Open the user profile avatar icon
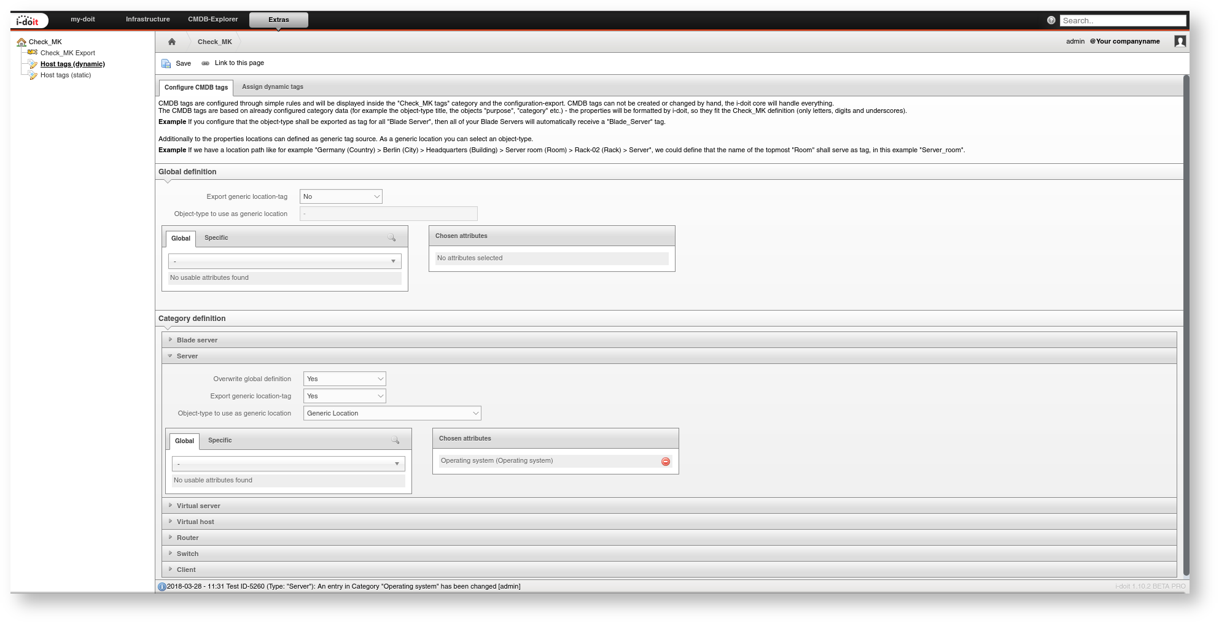 pyautogui.click(x=1180, y=41)
